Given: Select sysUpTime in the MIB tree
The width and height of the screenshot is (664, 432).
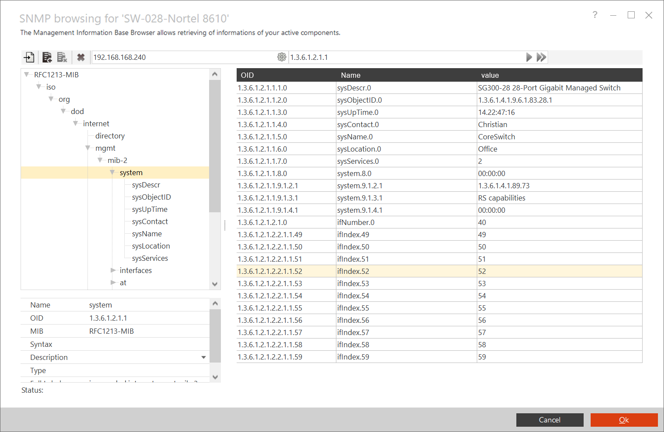Looking at the screenshot, I should pyautogui.click(x=149, y=209).
